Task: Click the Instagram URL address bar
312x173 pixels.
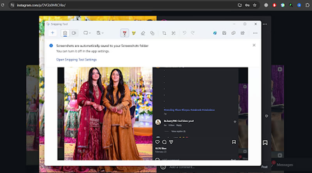Action: (117, 5)
